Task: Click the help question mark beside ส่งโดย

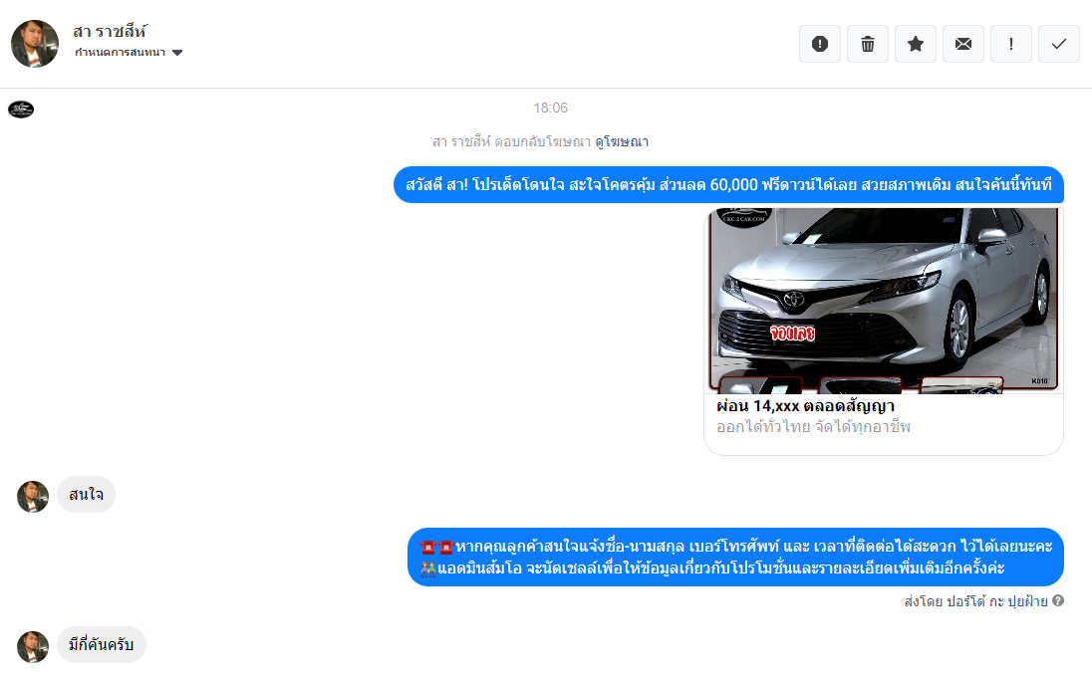Action: tap(1058, 601)
